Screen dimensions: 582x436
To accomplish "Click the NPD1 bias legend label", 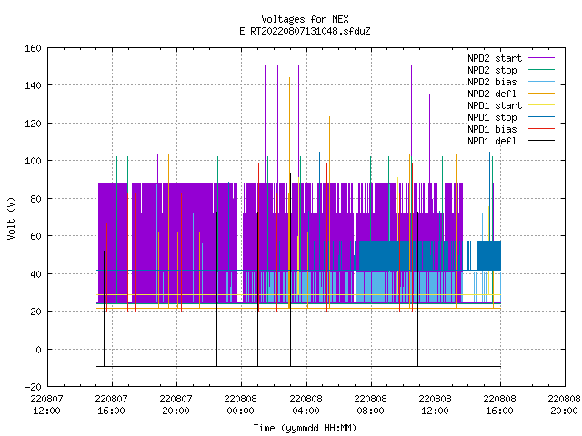I will tap(492, 129).
